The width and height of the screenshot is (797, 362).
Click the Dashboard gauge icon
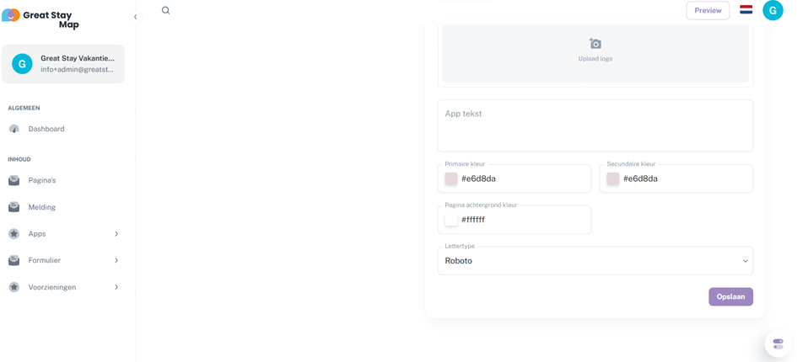coord(14,129)
